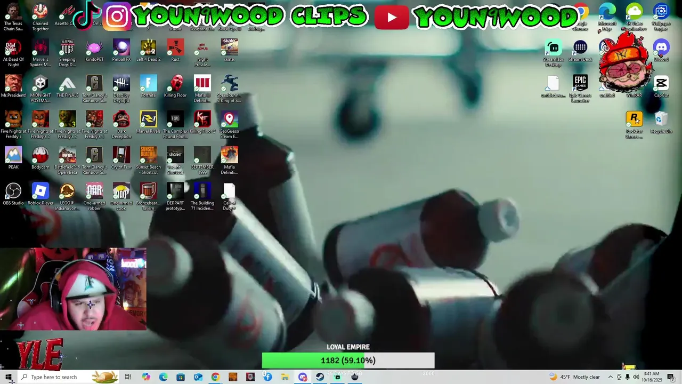Screen dimensions: 682x384
Task: Select the SpeedRunners 2 King of Speed icon
Action: (229, 89)
